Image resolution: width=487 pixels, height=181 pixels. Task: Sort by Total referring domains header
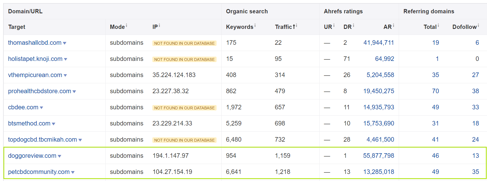[430, 27]
